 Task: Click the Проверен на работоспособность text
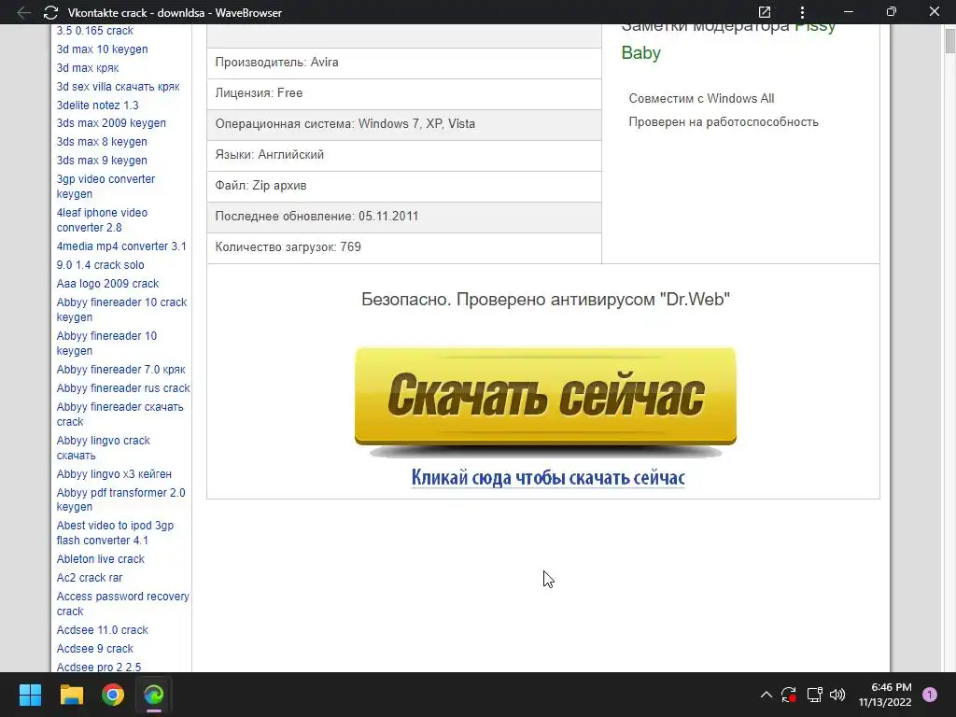pyautogui.click(x=724, y=122)
